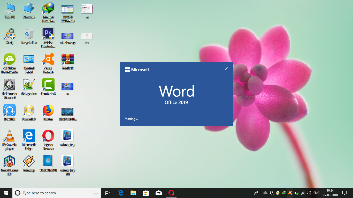This screenshot has width=353, height=198.
Task: Open the Windows Start menu
Action: (x=6, y=193)
